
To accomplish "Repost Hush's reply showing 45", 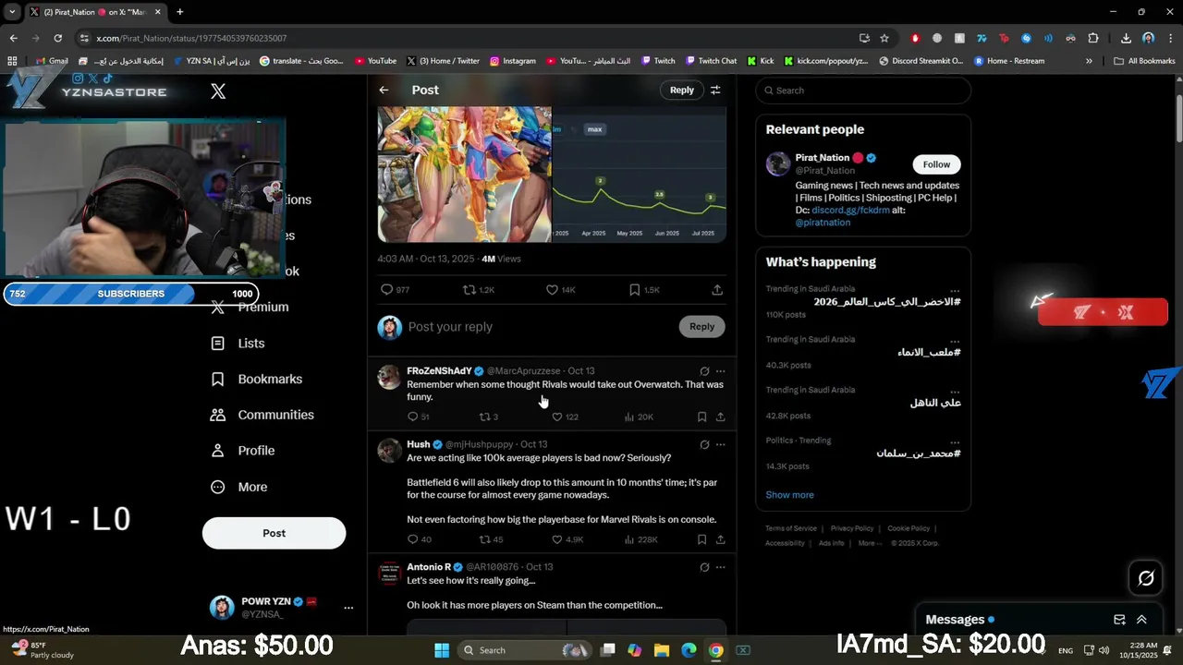I will (484, 539).
